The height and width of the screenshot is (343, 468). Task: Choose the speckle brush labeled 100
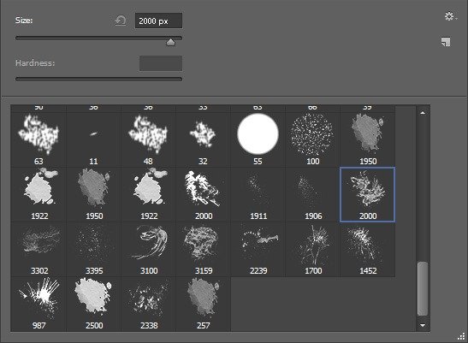pyautogui.click(x=312, y=139)
